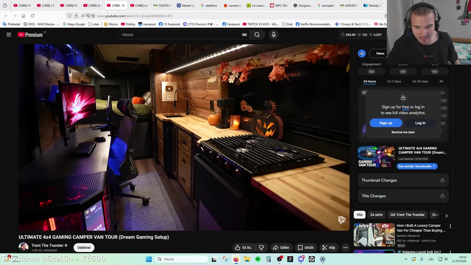Image resolution: width=471 pixels, height=265 pixels.
Task: Show more filter chips with right arrow
Action: (446, 216)
